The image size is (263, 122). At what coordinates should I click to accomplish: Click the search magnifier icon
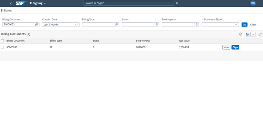pyautogui.click(x=177, y=3)
